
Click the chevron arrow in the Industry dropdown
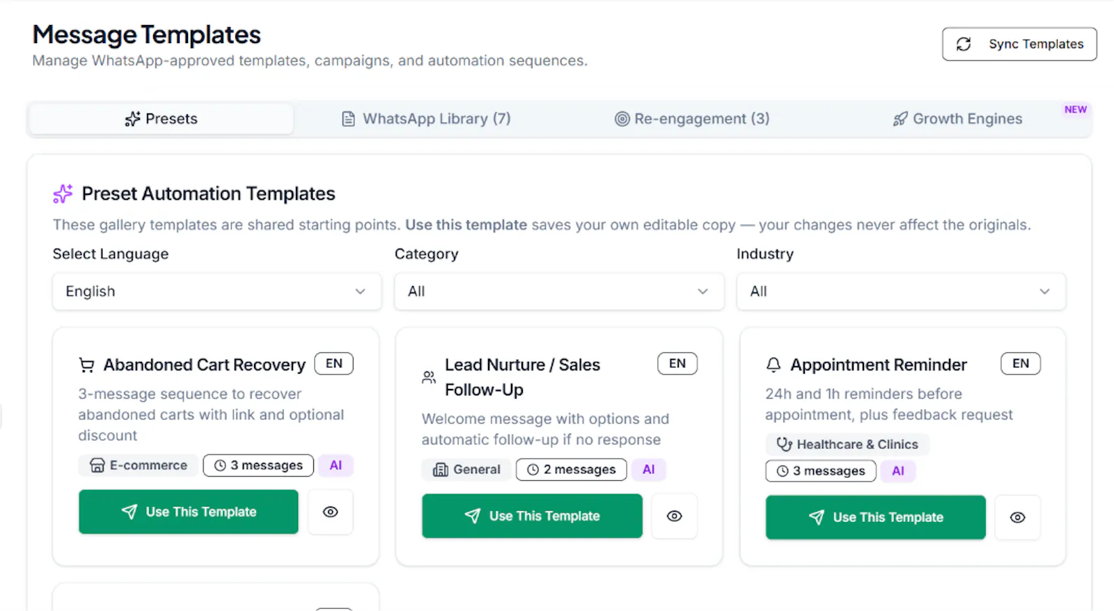(1044, 292)
